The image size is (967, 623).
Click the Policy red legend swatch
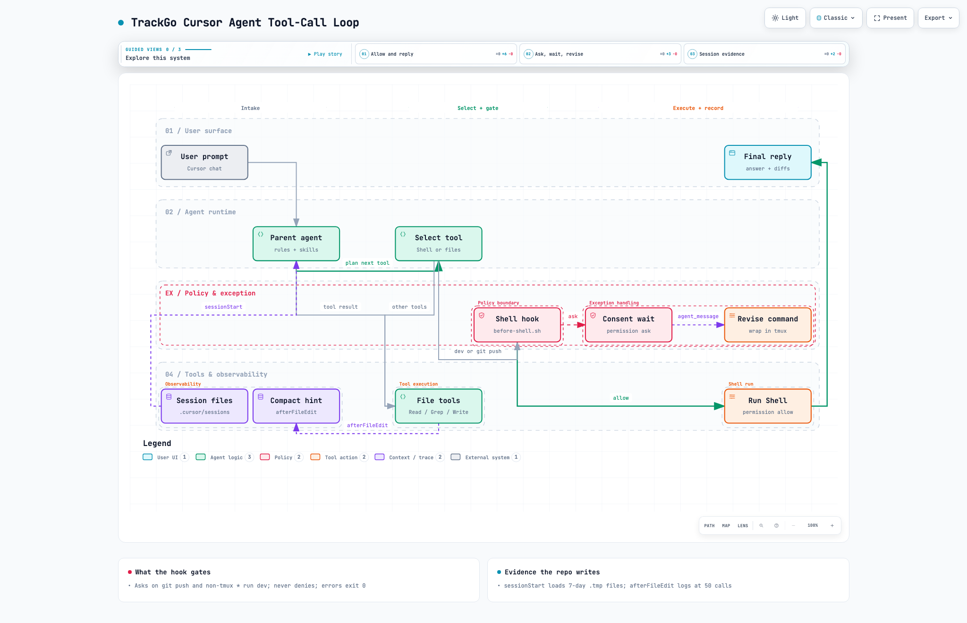pos(265,457)
